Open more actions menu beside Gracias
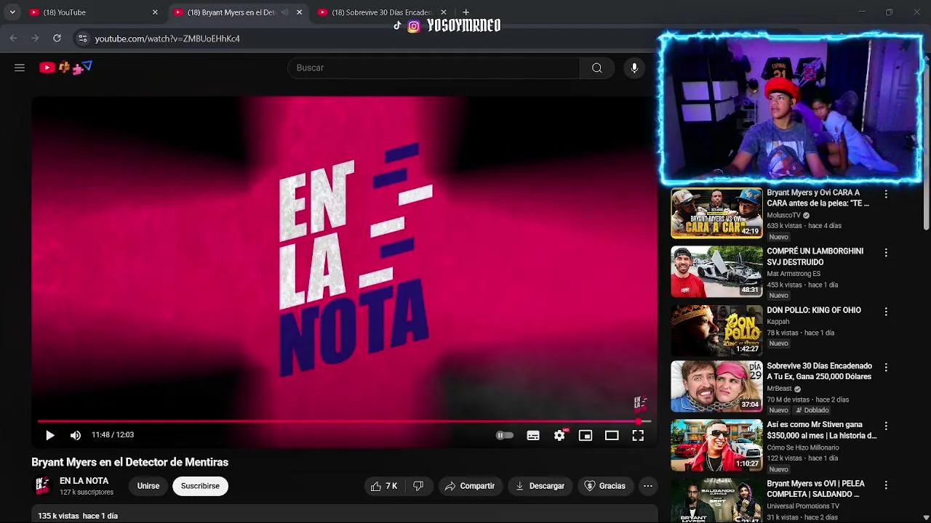 click(x=647, y=486)
